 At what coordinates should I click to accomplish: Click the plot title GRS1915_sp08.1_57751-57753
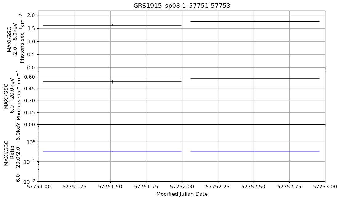pyautogui.click(x=182, y=6)
